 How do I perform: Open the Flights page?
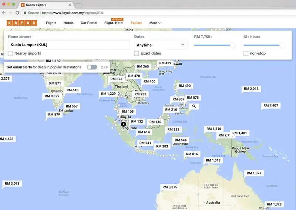tap(51, 23)
